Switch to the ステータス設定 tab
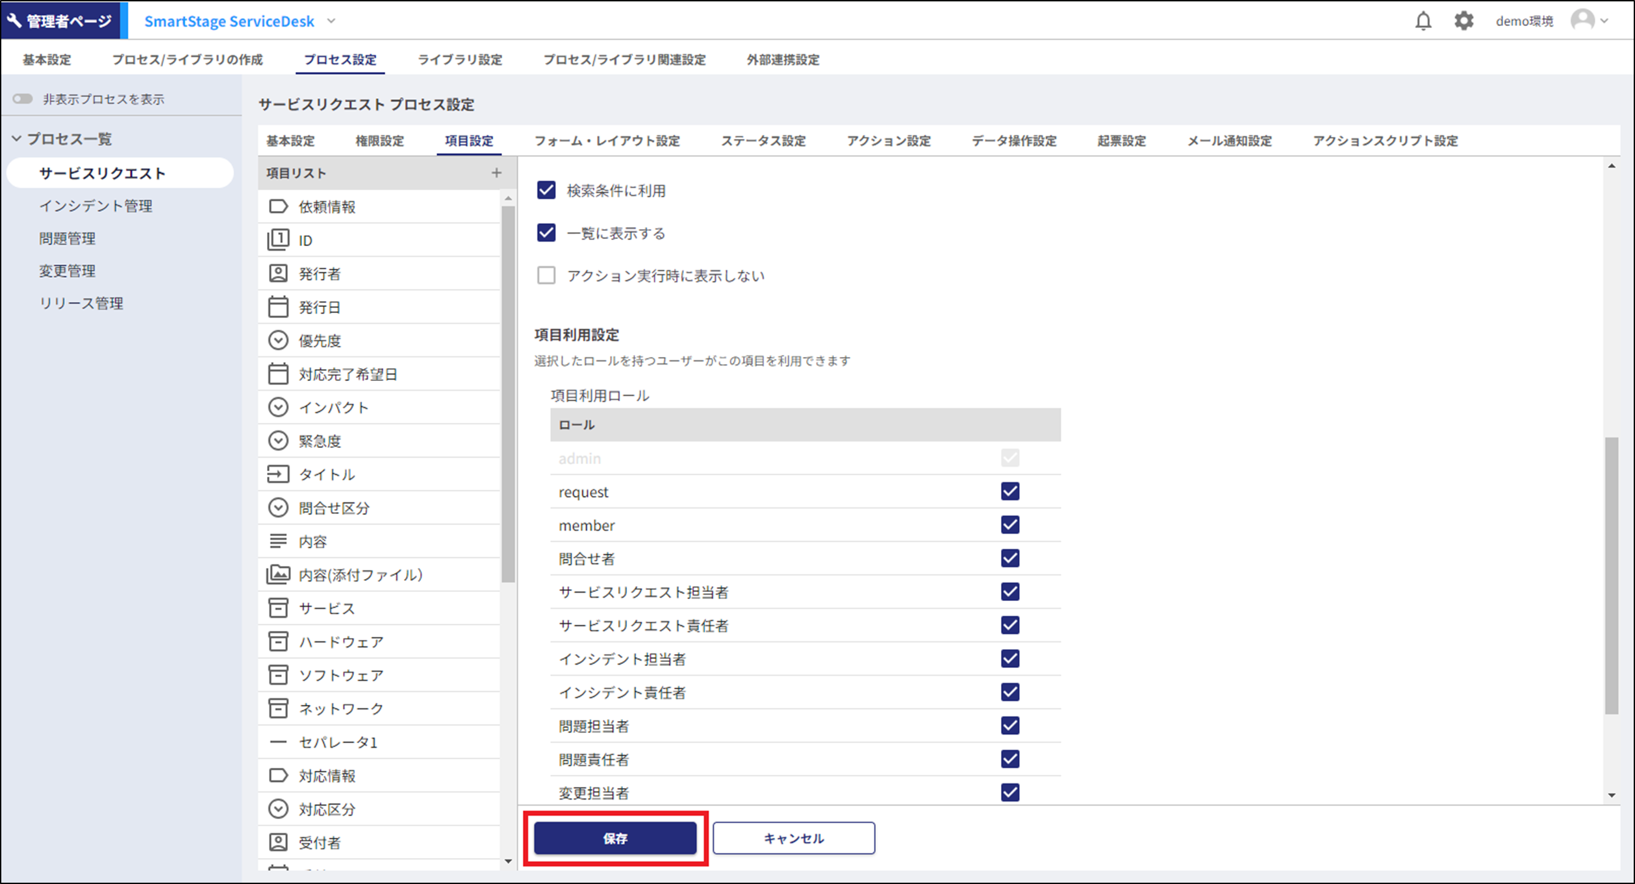This screenshot has height=884, width=1635. (x=763, y=141)
